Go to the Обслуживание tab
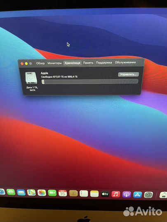This screenshot has height=222, width=167. point(125,62)
